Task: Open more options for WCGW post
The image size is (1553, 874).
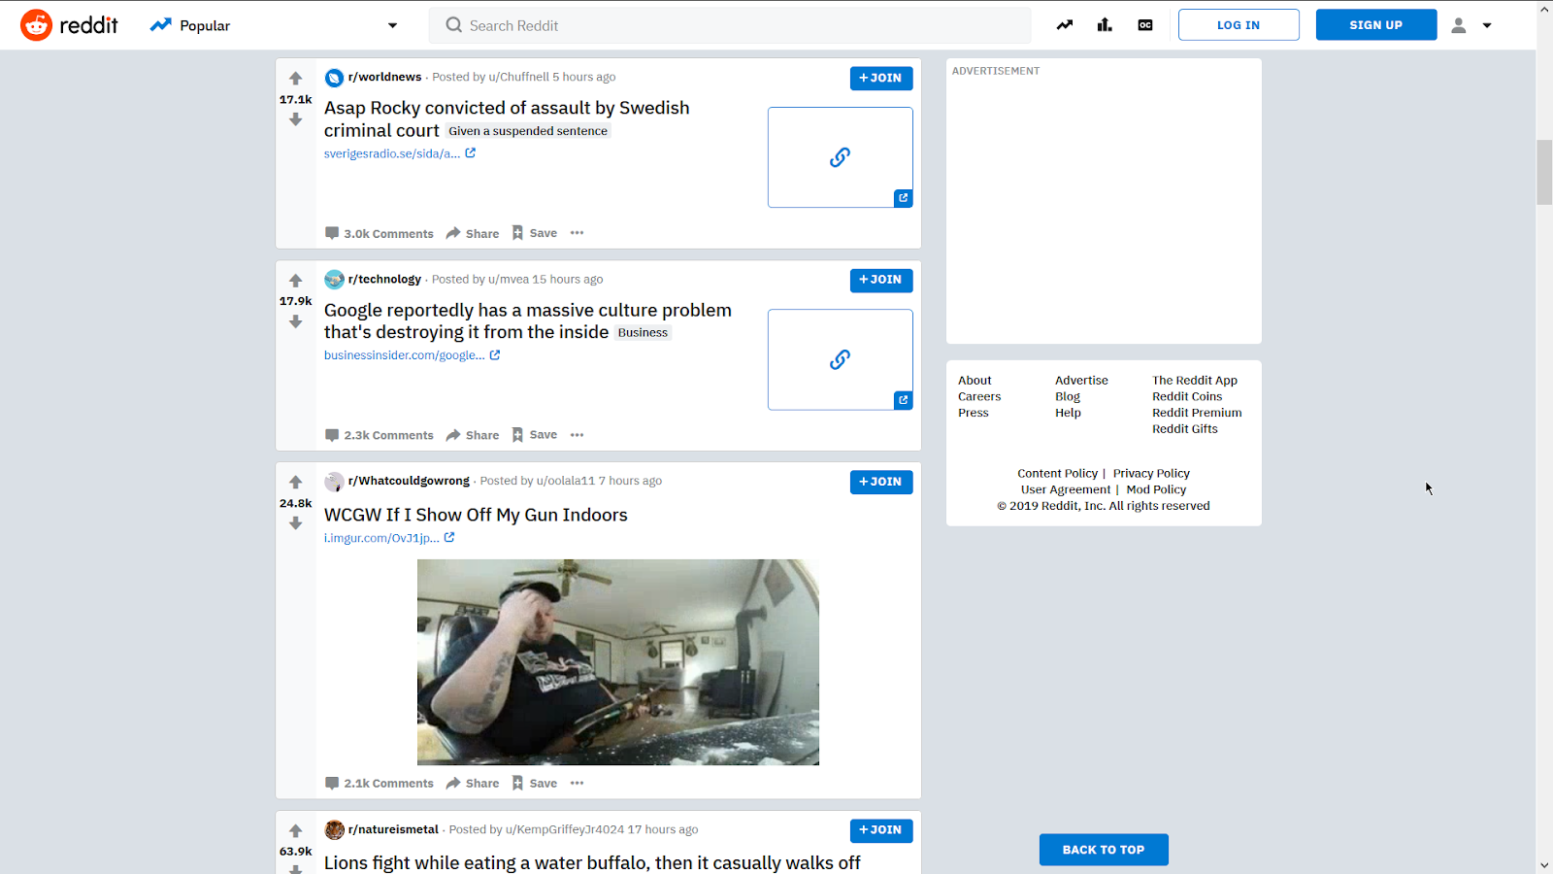Action: pyautogui.click(x=578, y=783)
